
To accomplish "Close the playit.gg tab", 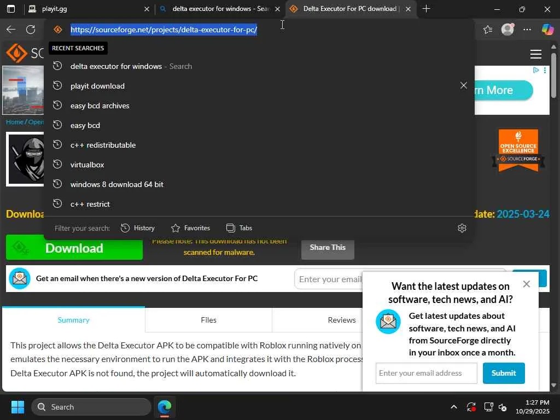I will (147, 9).
